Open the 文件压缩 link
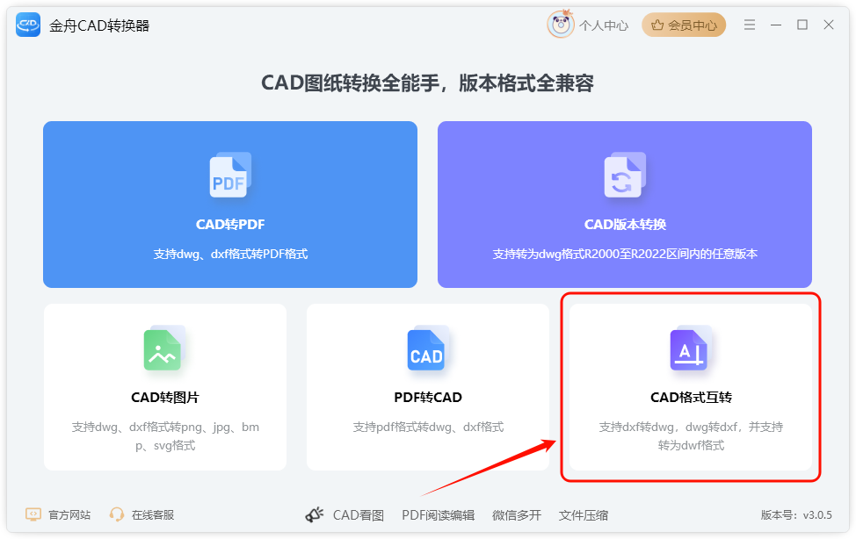Viewport: 856px width, 539px height. (x=583, y=515)
